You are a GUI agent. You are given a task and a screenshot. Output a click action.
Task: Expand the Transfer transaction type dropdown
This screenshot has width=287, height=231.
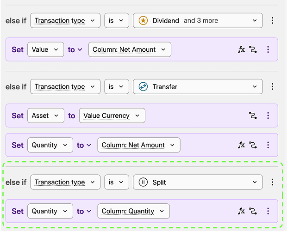coord(198,86)
